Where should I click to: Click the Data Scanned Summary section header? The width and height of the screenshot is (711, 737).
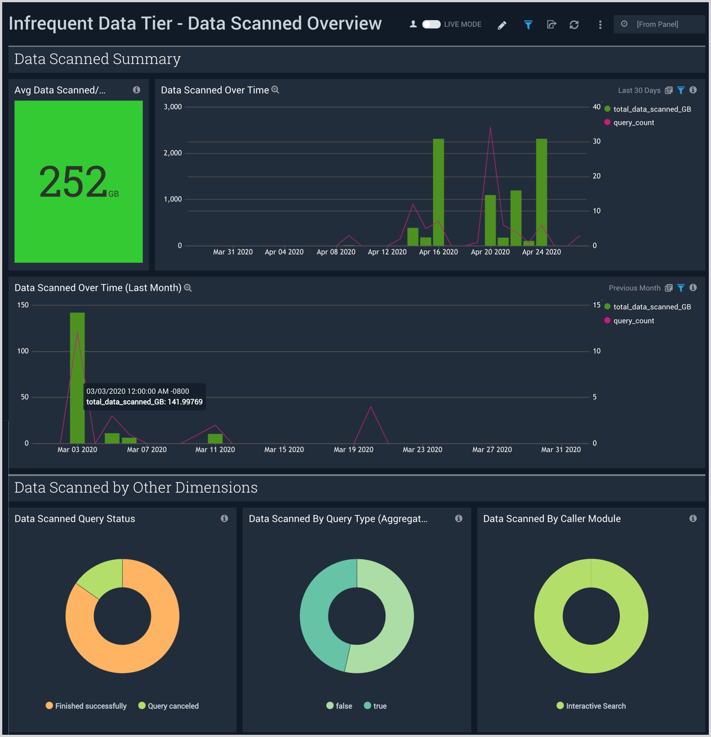98,59
